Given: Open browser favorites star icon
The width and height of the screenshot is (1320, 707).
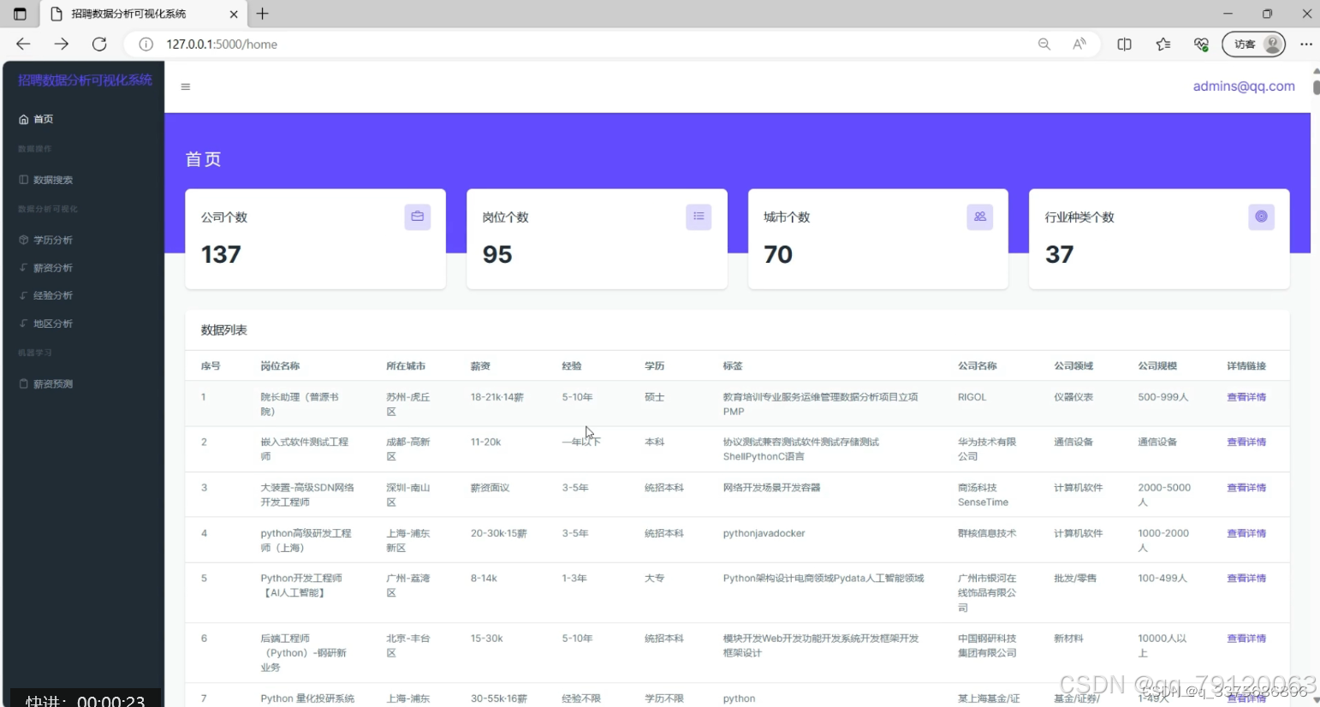Looking at the screenshot, I should [x=1163, y=44].
